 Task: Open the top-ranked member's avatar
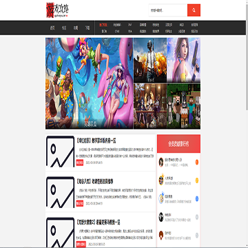161,162
